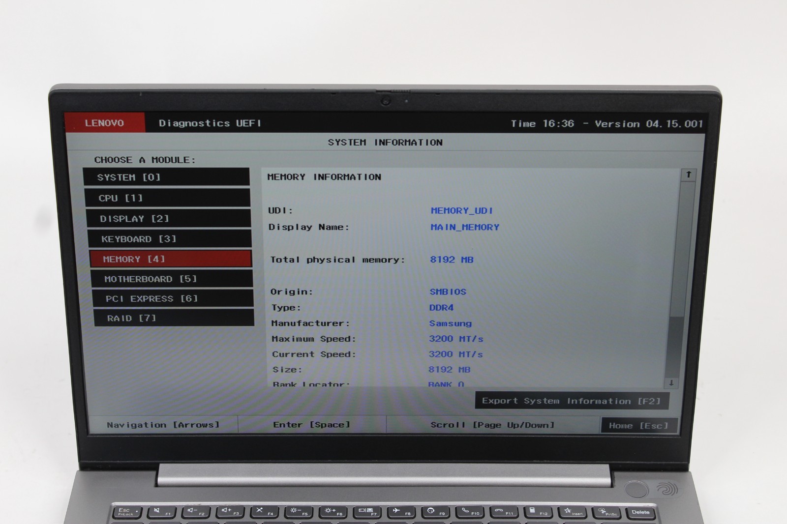Click the Current Speed: label

(x=314, y=354)
